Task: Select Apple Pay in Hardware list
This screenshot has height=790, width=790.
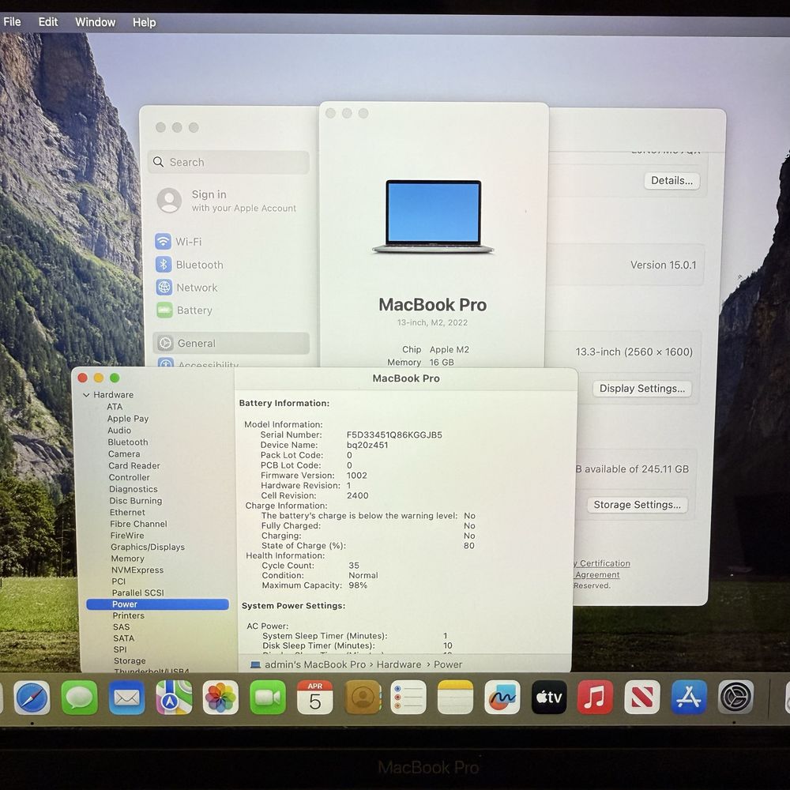Action: click(x=127, y=419)
